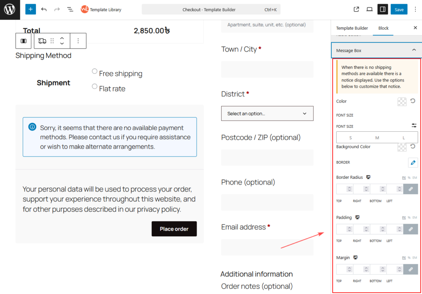The image size is (422, 294).
Task: Open the Background Color swatch
Action: coord(402,147)
